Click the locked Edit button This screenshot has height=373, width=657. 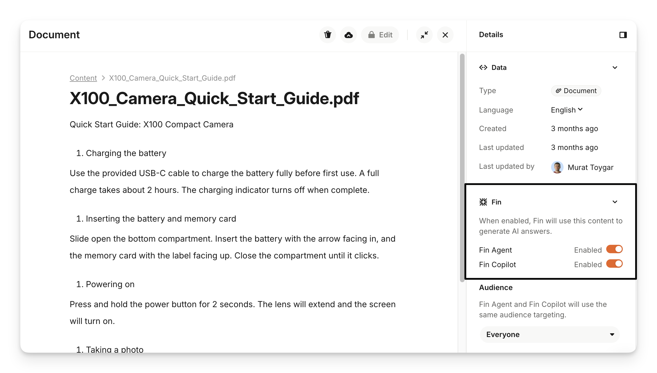coord(380,35)
